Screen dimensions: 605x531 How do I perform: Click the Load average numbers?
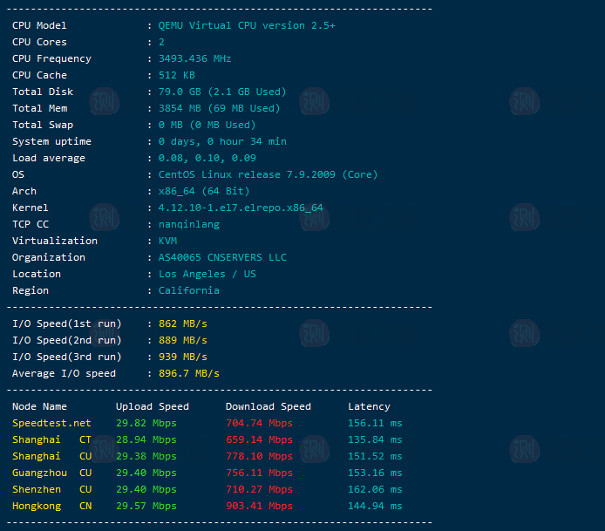pyautogui.click(x=207, y=158)
